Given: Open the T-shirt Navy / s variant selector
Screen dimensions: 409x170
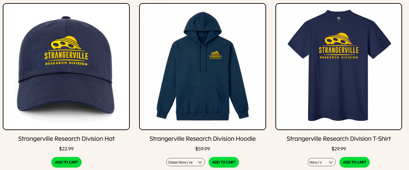Looking at the screenshot, I should [322, 162].
